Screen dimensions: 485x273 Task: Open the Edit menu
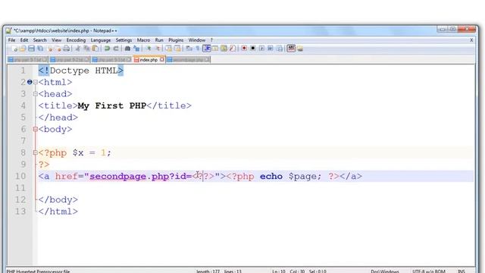[x=24, y=40]
